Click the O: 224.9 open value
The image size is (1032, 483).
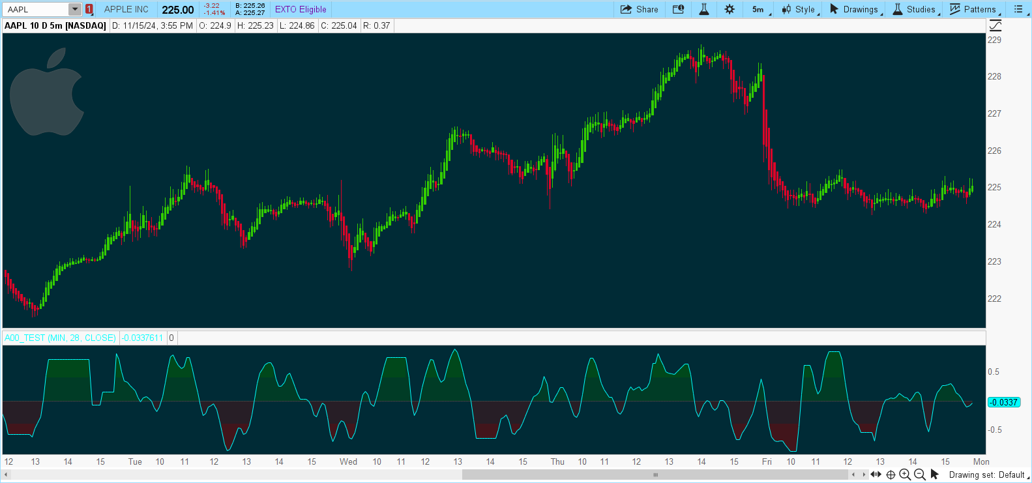(215, 25)
